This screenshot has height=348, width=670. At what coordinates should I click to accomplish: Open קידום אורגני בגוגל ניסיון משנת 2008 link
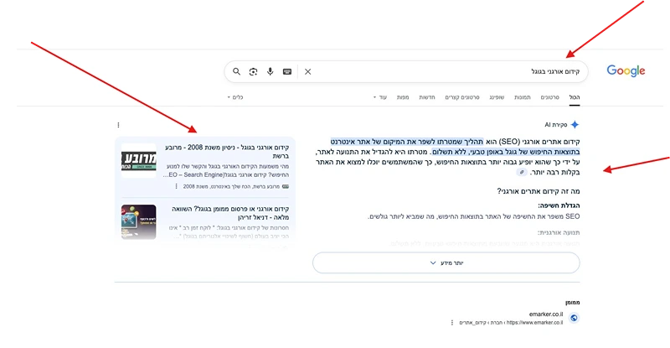pyautogui.click(x=227, y=152)
